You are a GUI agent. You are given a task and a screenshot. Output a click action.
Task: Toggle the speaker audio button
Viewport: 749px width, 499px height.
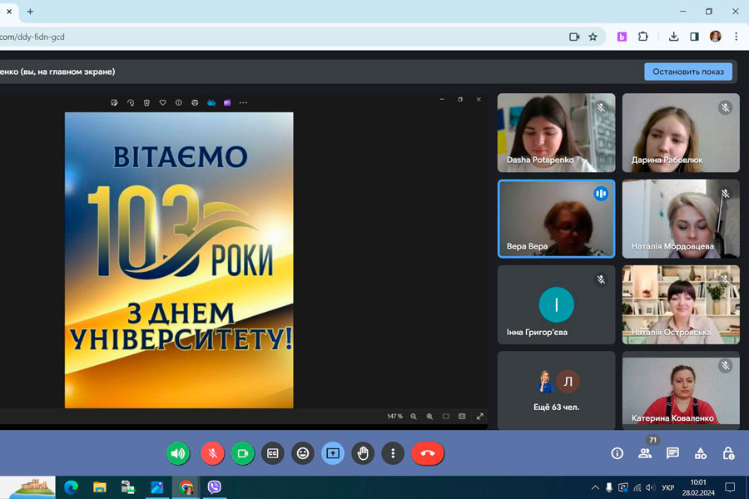click(178, 453)
